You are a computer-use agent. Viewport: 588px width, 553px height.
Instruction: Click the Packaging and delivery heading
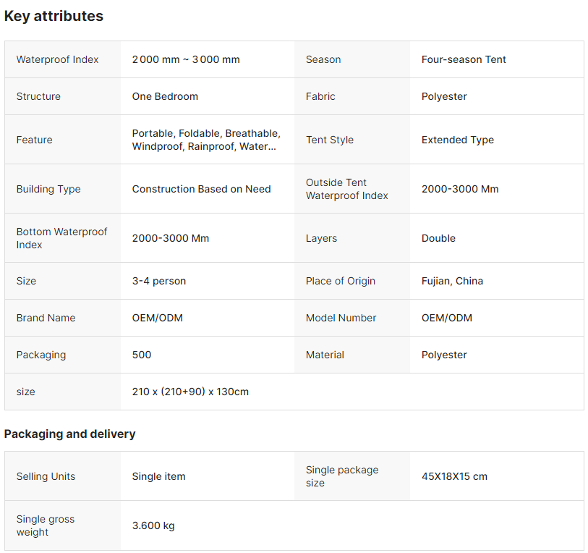(69, 434)
